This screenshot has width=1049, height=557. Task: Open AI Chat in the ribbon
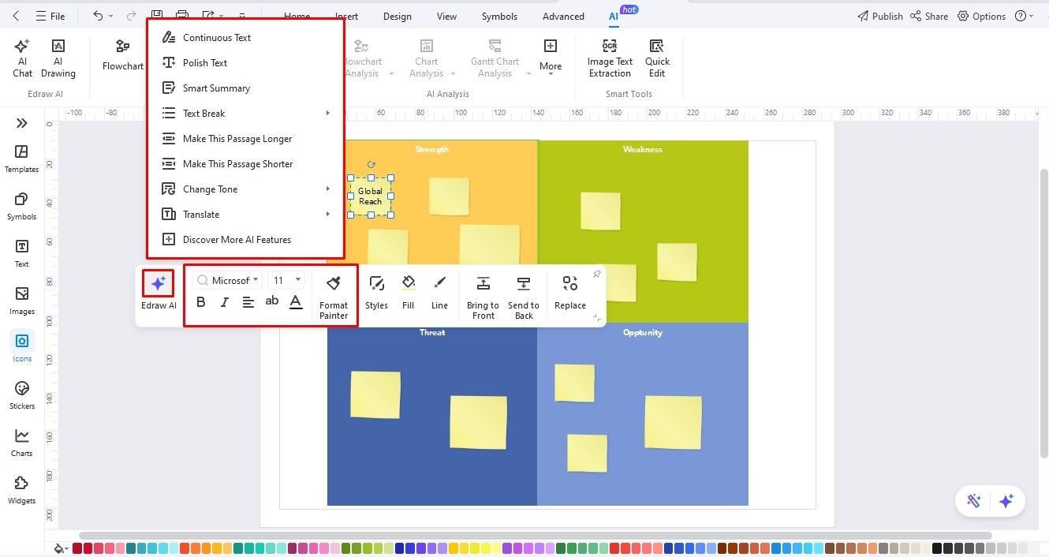[22, 58]
